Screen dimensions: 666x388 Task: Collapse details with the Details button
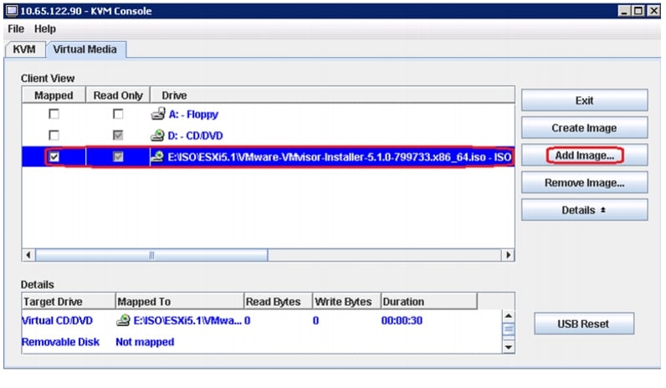(x=585, y=210)
